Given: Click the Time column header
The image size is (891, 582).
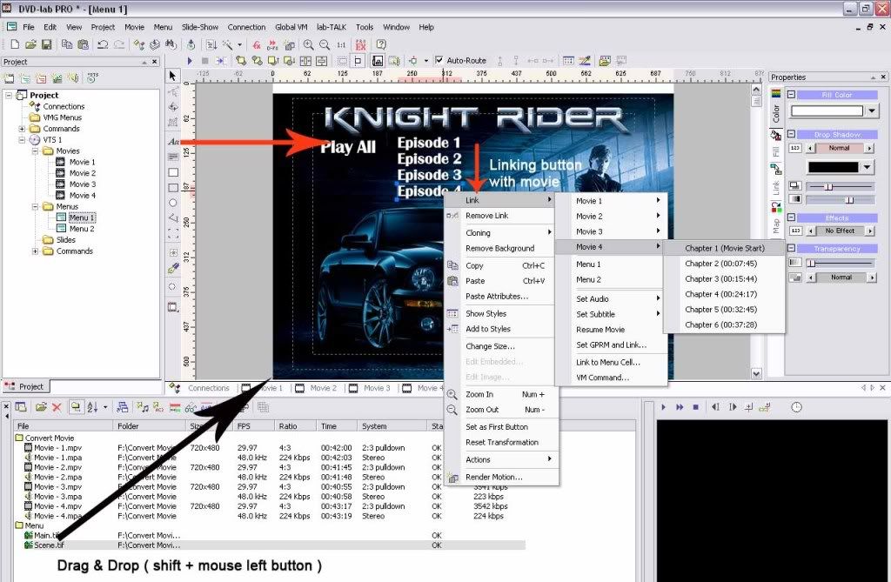Looking at the screenshot, I should tap(337, 425).
